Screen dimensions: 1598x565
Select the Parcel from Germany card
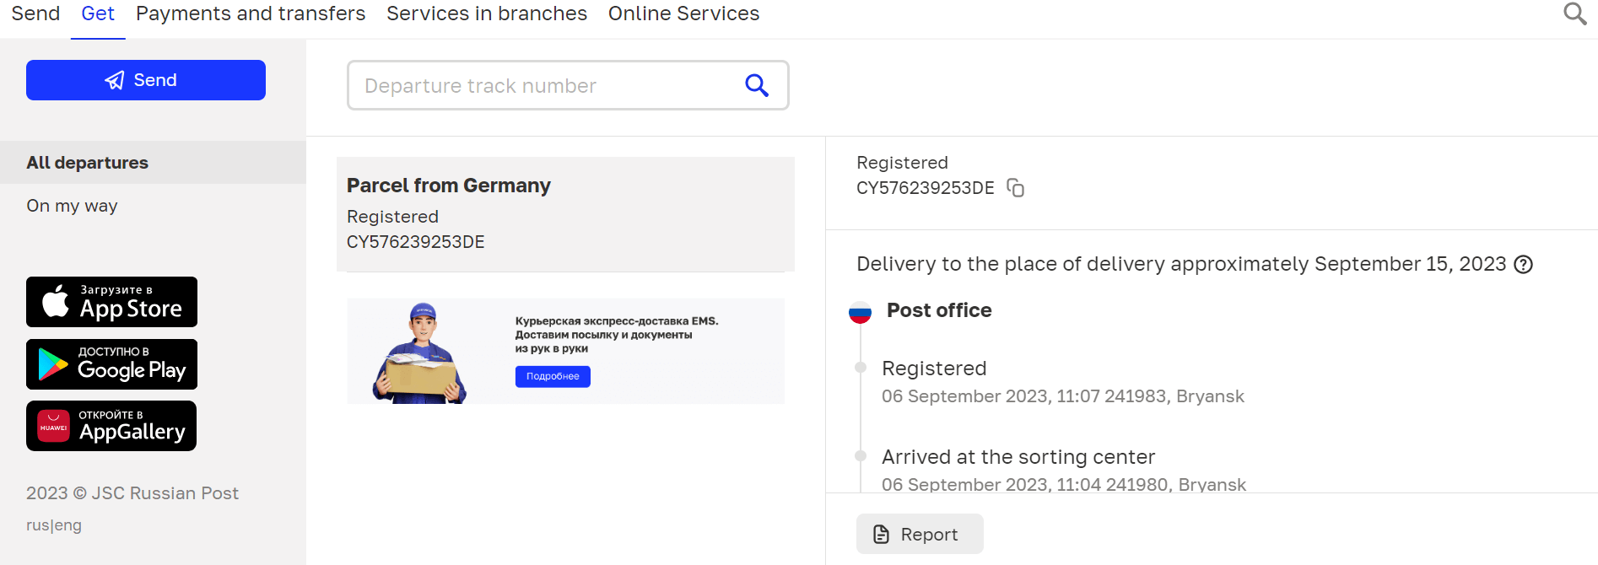[565, 213]
